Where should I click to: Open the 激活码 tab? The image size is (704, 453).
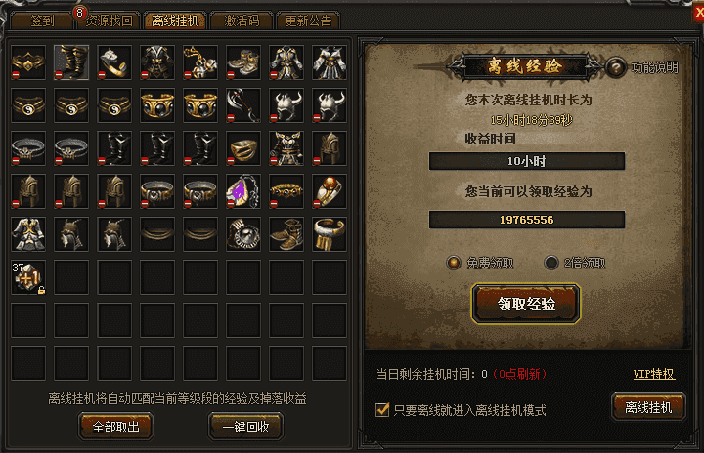242,21
